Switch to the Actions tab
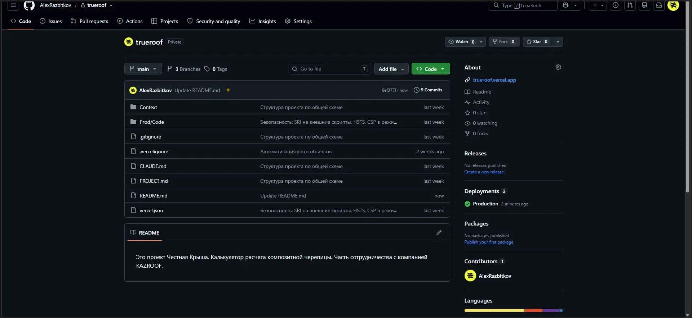 [x=130, y=21]
